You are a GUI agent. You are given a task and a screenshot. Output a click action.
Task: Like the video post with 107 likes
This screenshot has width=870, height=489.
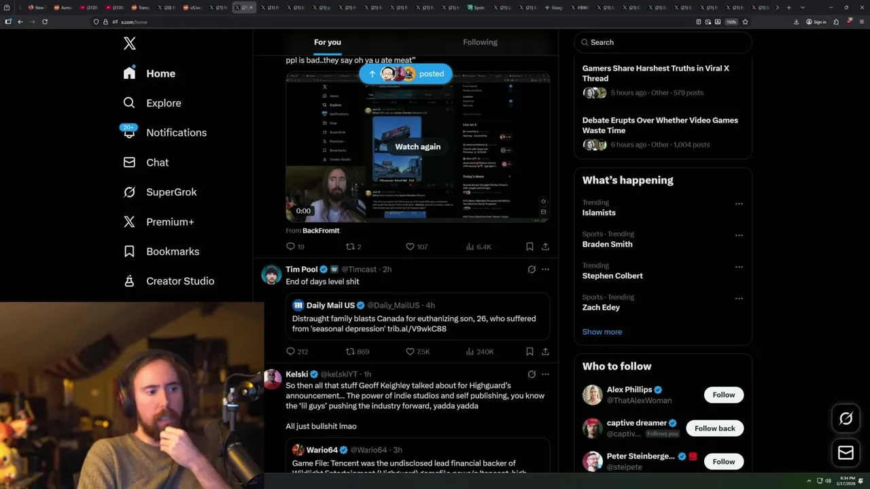click(417, 247)
